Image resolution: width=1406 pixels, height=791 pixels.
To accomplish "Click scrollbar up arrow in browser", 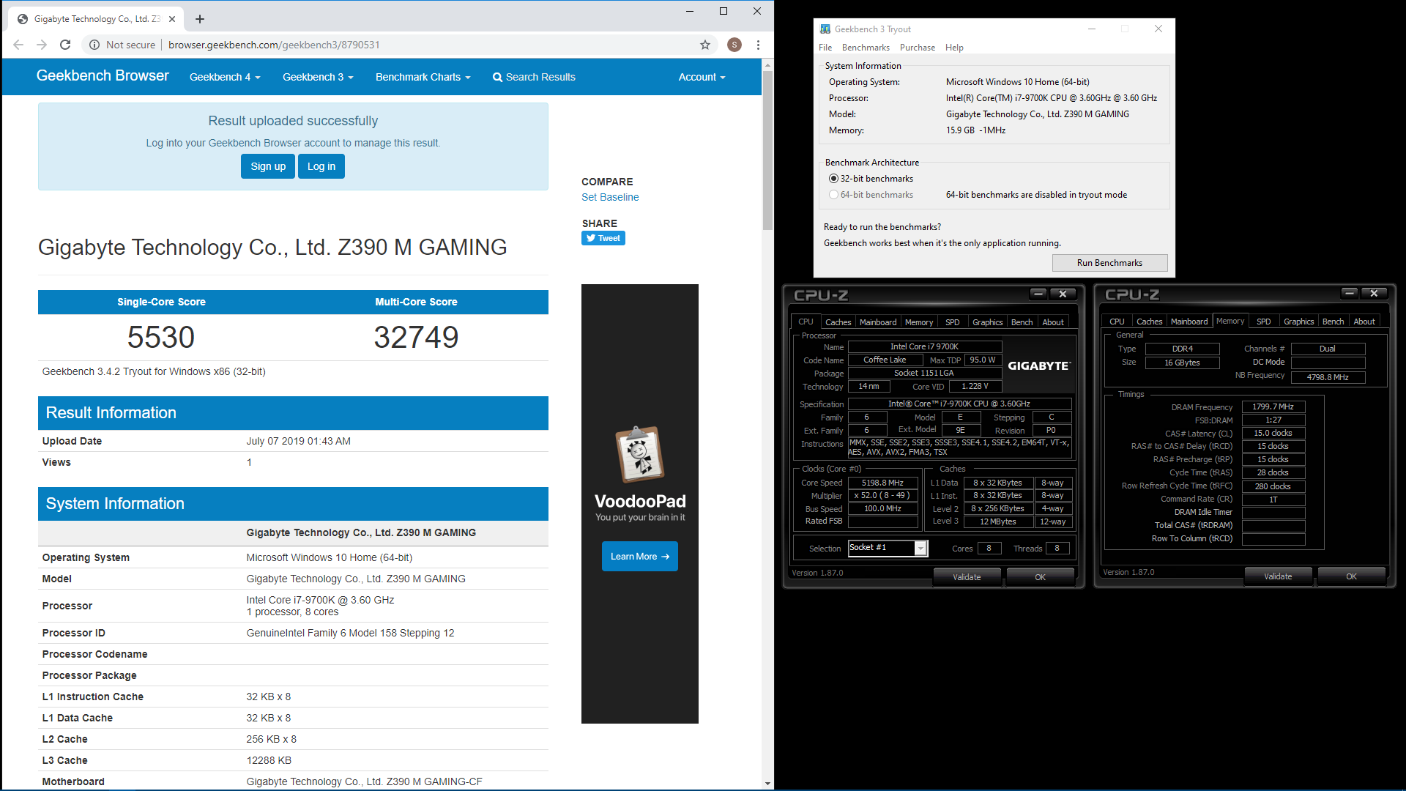I will (767, 64).
